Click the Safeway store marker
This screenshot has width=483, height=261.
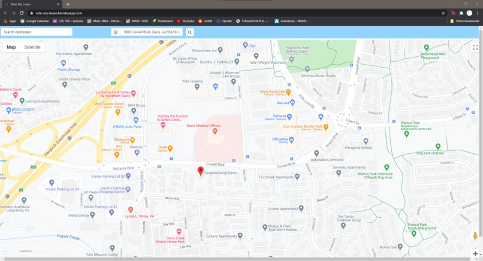coord(289,117)
